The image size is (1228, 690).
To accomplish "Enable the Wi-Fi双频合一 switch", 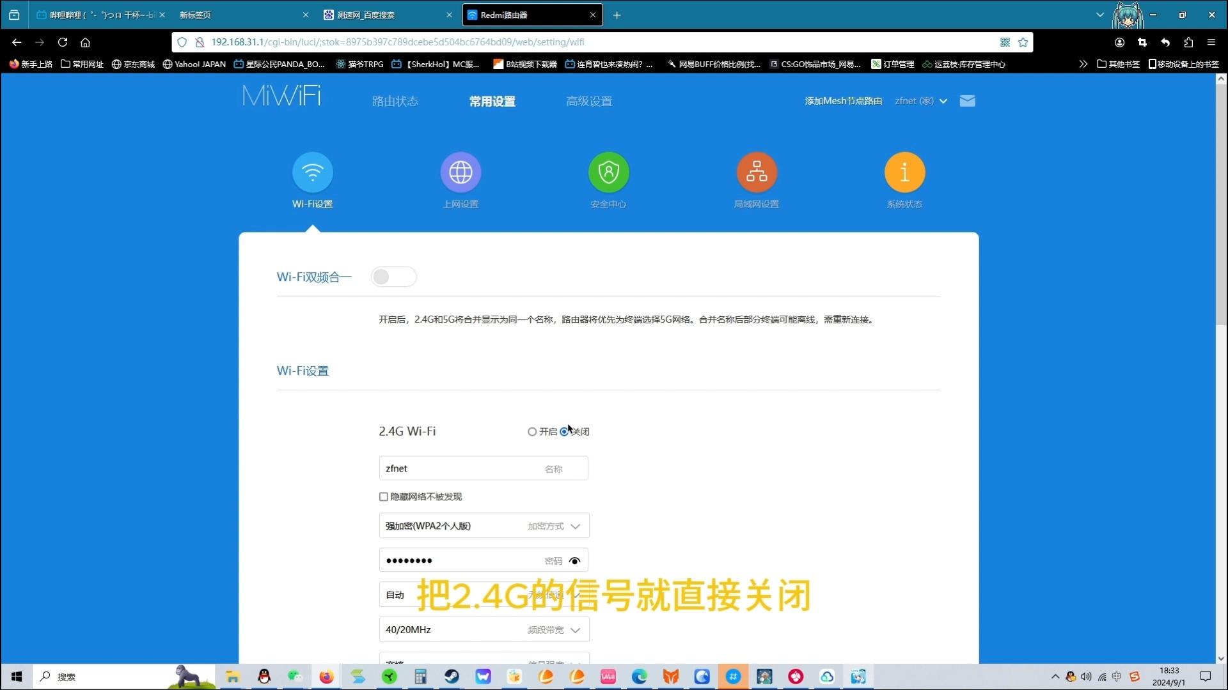I will 393,277.
